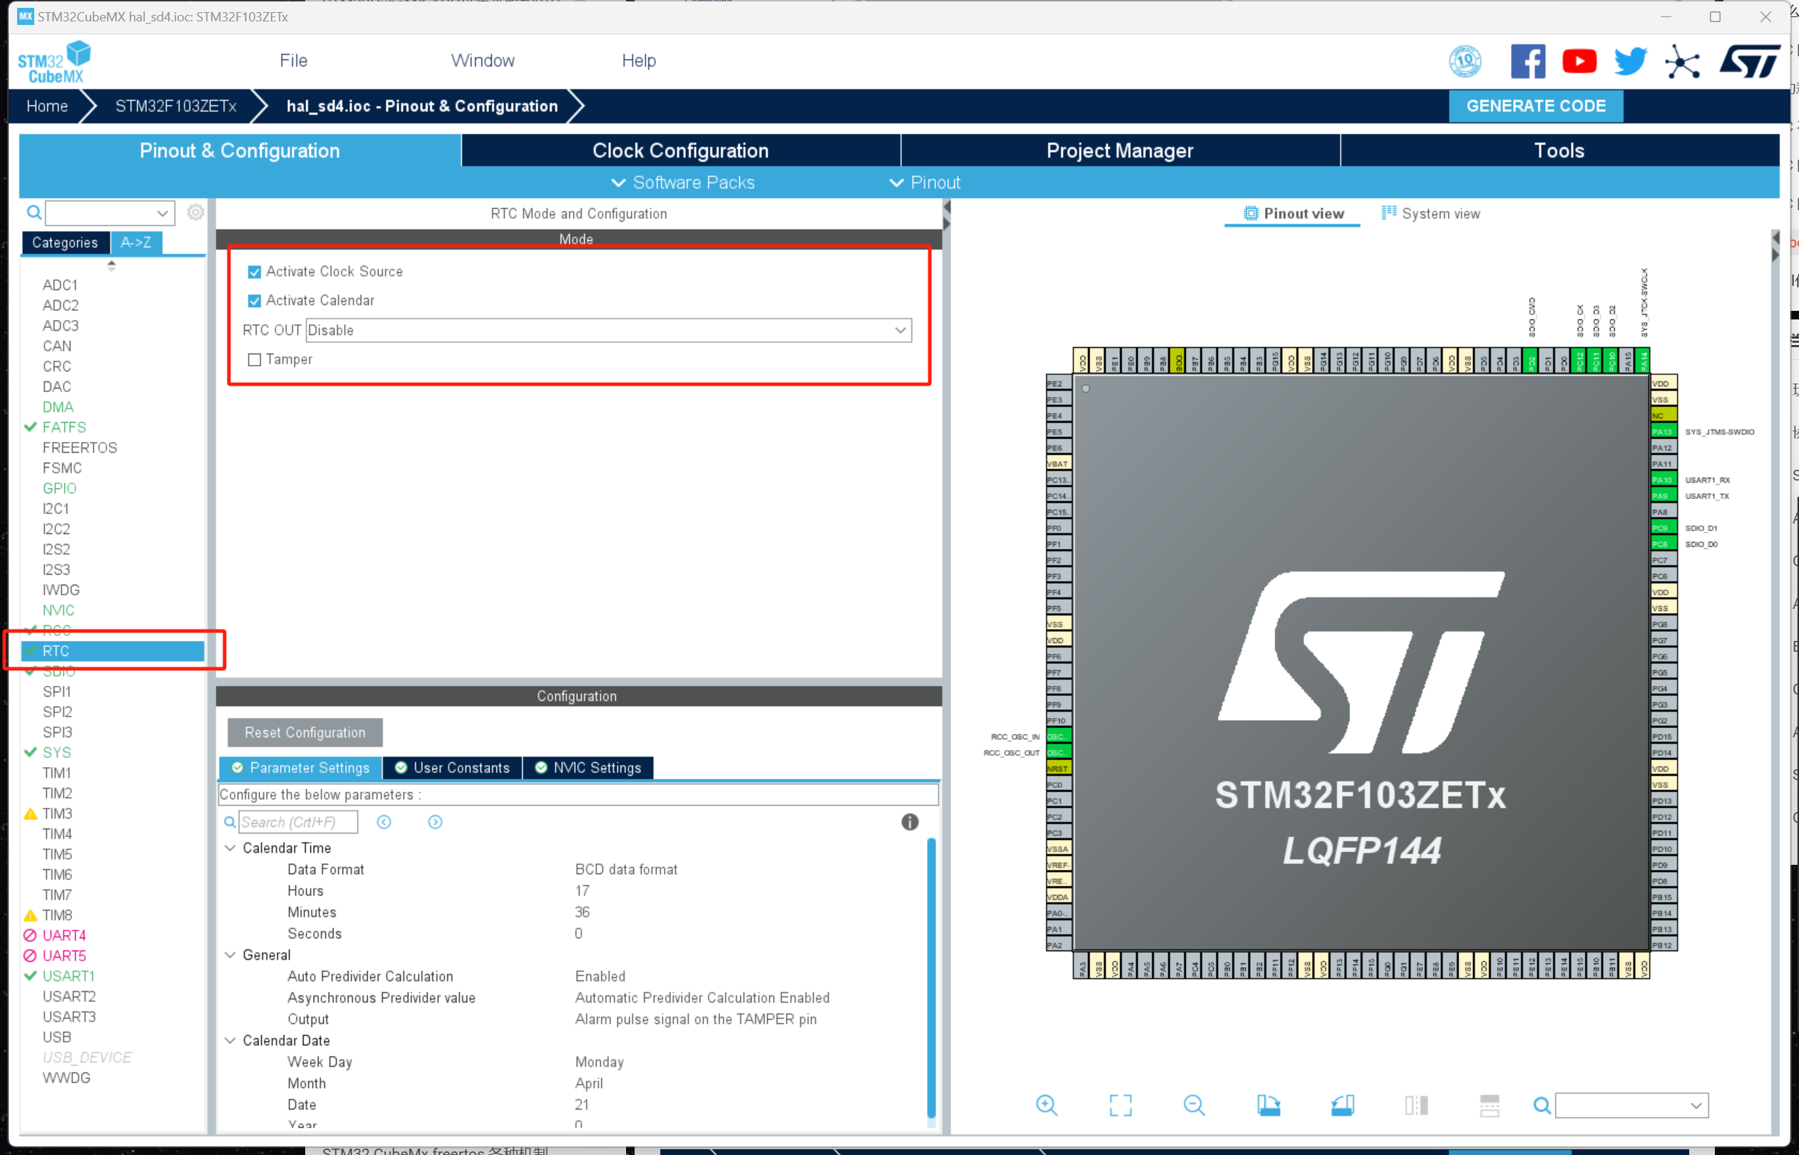Open the Twitter bird icon link

click(1630, 61)
